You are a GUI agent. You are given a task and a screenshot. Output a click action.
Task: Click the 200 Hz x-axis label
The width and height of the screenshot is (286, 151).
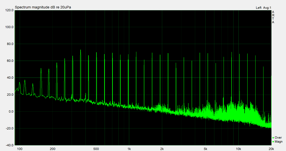(52, 149)
